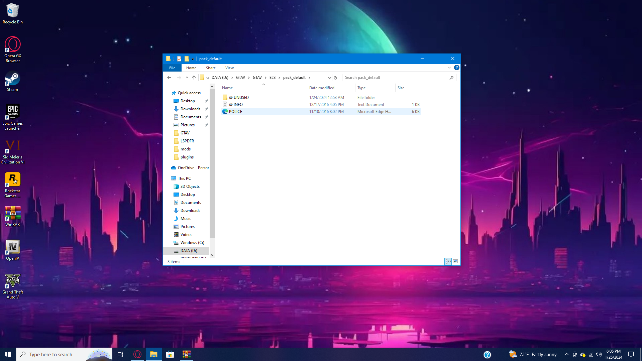Open Recent locations dropdown arrow

[x=187, y=78]
